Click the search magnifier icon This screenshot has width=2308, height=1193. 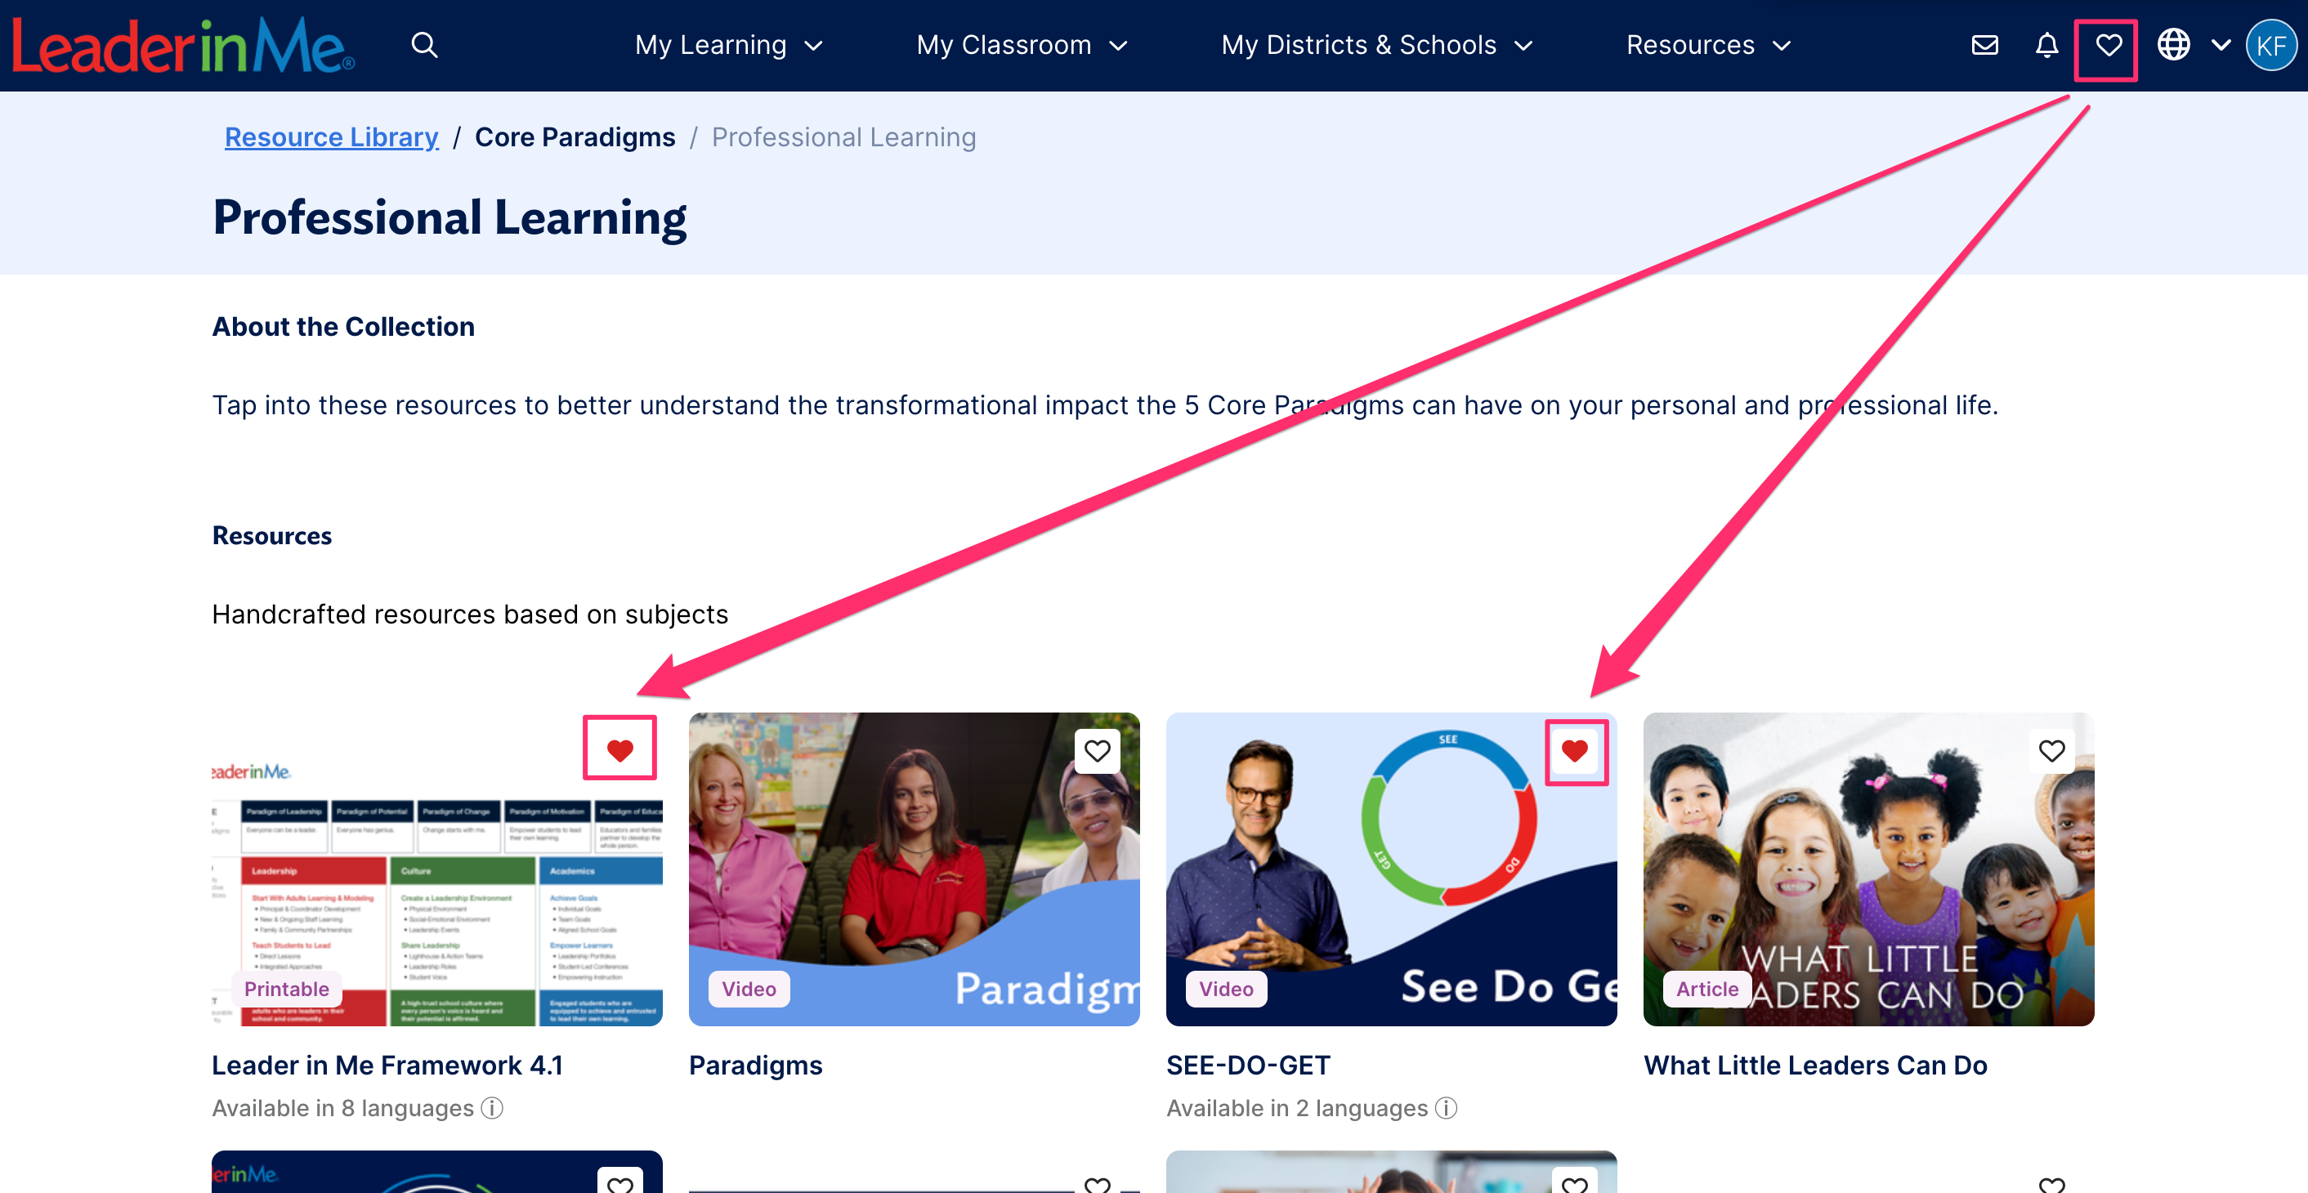click(x=424, y=45)
